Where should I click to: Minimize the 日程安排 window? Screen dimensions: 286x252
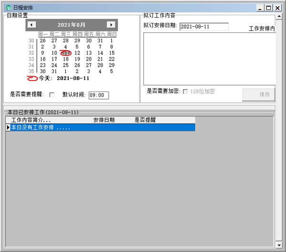(x=260, y=8)
